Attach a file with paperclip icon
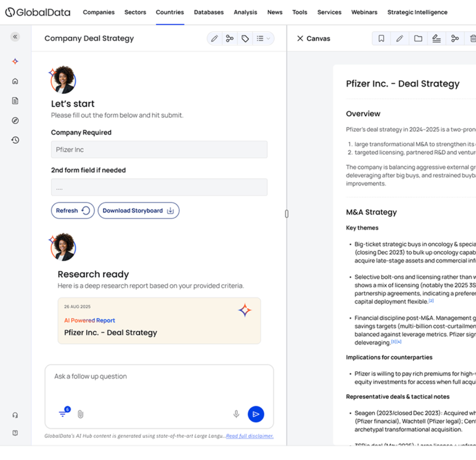The height and width of the screenshot is (460, 476). point(80,414)
